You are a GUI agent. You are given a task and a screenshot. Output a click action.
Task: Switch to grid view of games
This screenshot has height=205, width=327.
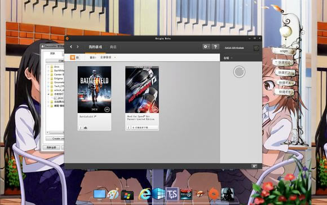pos(72,57)
